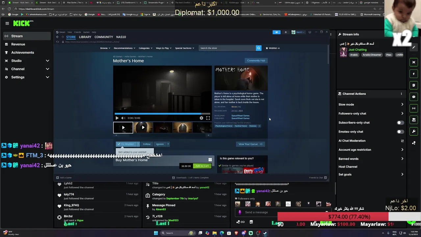This screenshot has width=421, height=237.
Task: Click the Kick logo
Action: [x=23, y=23]
